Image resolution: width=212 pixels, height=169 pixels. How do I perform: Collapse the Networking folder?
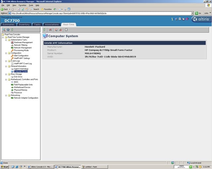(6, 95)
